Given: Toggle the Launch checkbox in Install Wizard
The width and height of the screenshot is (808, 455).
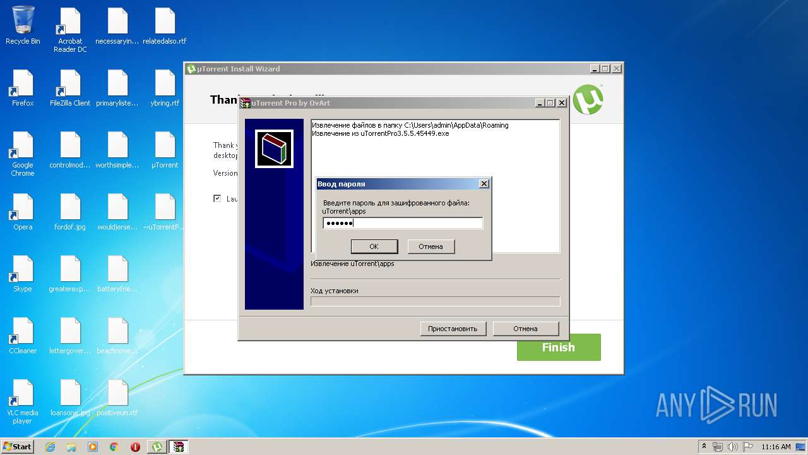Looking at the screenshot, I should click(x=217, y=198).
